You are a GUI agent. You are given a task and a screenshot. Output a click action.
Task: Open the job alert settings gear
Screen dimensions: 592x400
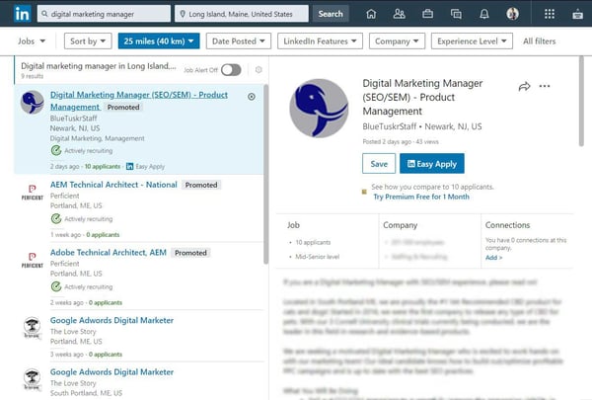click(259, 69)
